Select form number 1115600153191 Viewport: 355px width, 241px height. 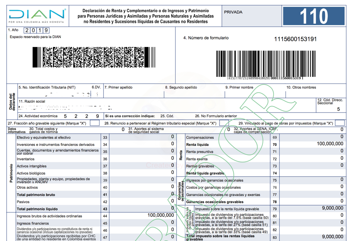295,39
